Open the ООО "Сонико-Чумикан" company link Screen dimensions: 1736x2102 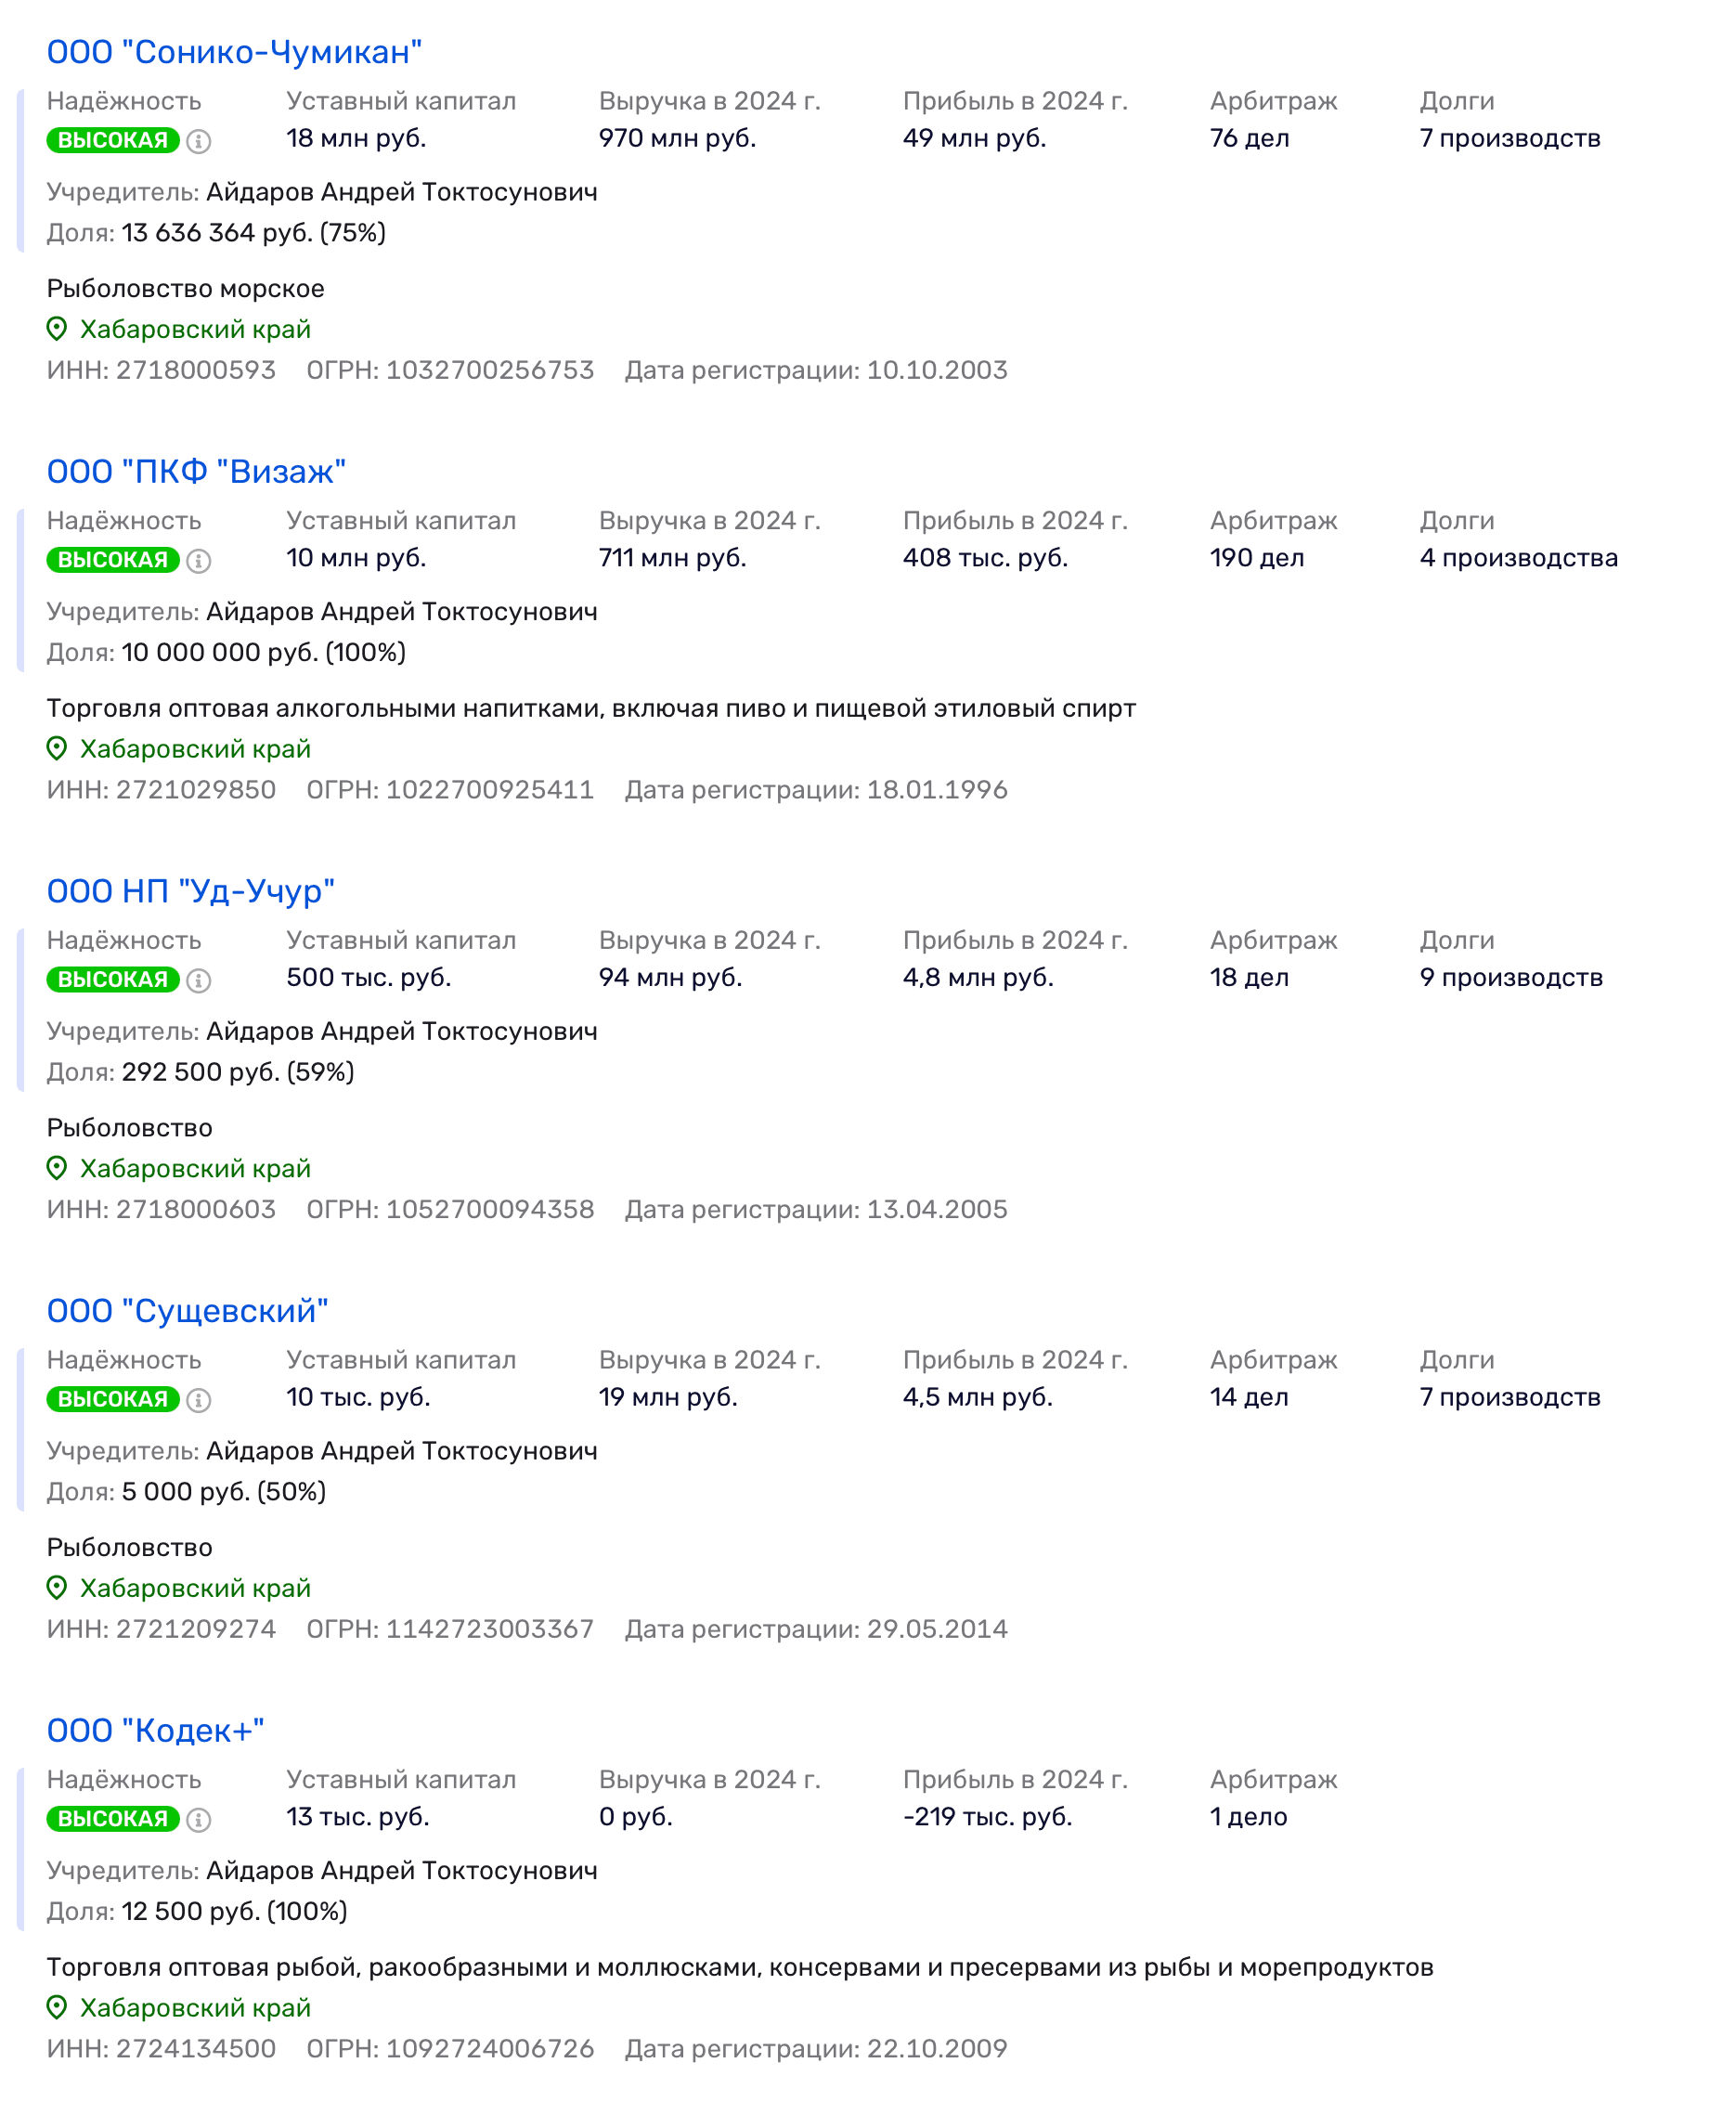234,52
